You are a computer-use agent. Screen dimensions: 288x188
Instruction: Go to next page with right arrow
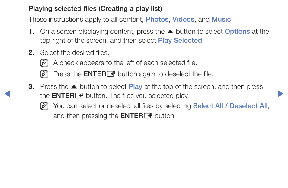click(x=280, y=94)
